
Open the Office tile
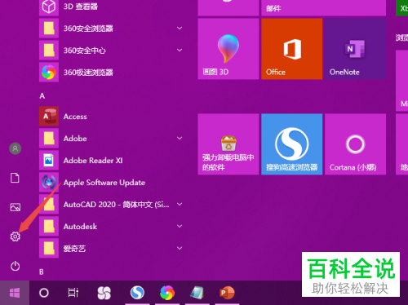292,49
